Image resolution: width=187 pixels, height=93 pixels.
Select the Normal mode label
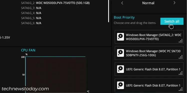click(x=148, y=3)
